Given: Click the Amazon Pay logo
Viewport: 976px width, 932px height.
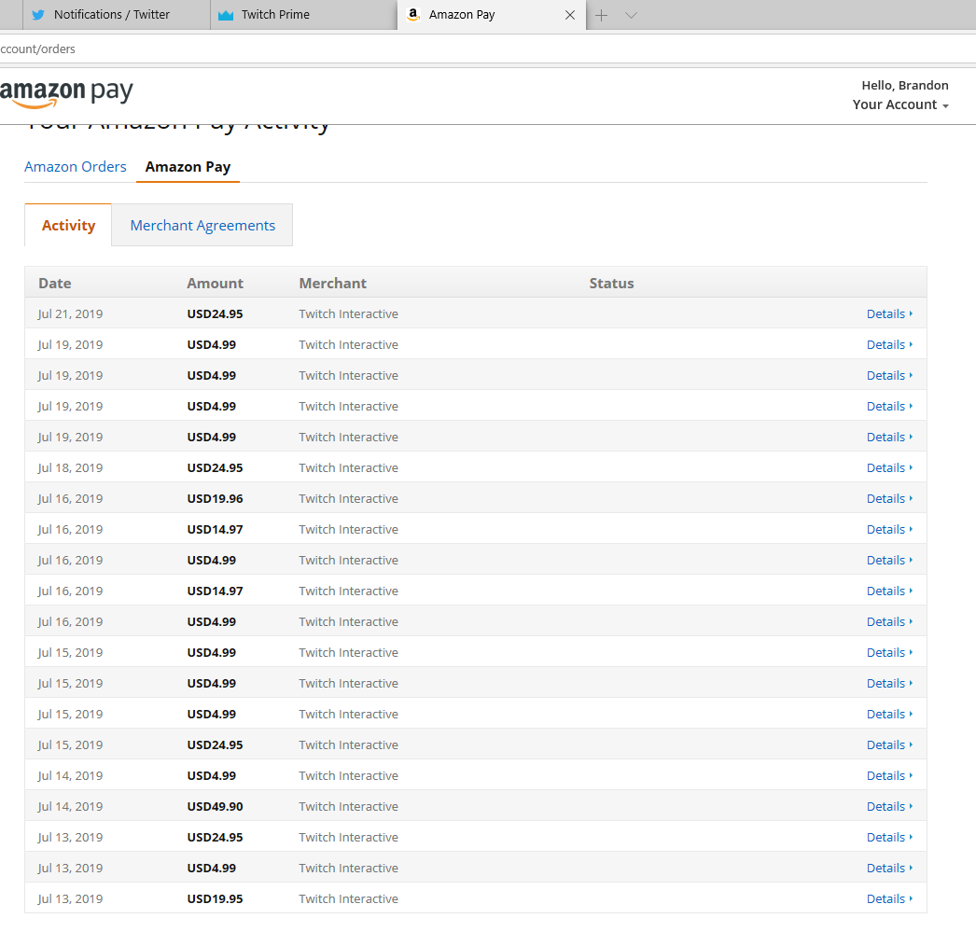Looking at the screenshot, I should (x=66, y=93).
